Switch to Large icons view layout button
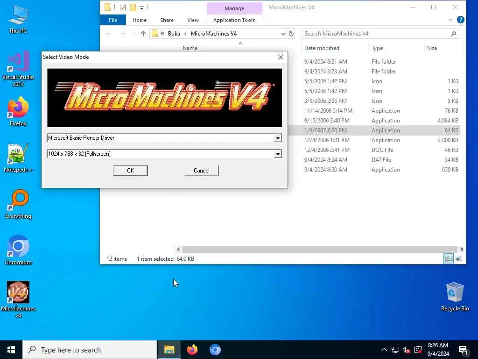478x359 pixels. pyautogui.click(x=458, y=259)
